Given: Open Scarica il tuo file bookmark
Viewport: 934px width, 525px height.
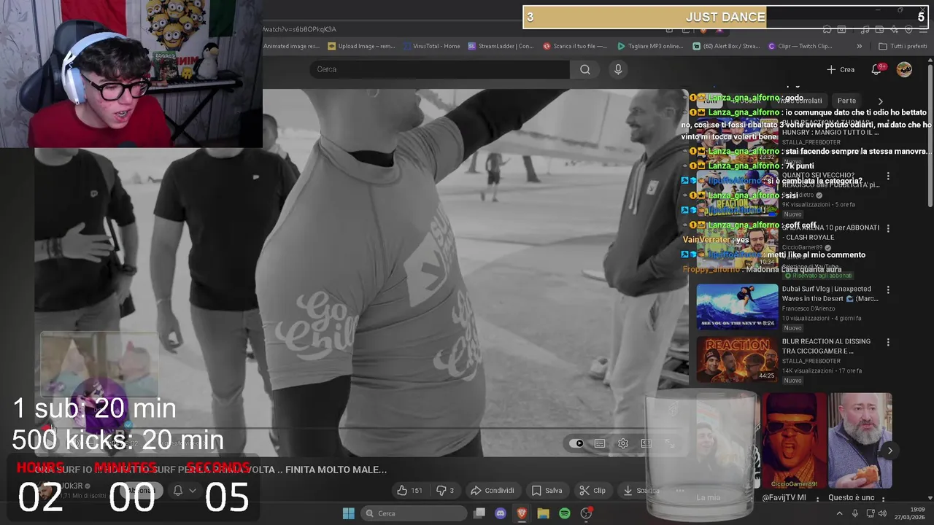Looking at the screenshot, I should tap(575, 46).
